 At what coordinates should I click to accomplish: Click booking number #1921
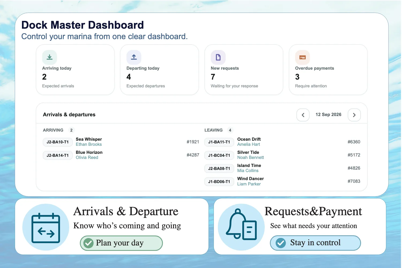[x=193, y=142]
